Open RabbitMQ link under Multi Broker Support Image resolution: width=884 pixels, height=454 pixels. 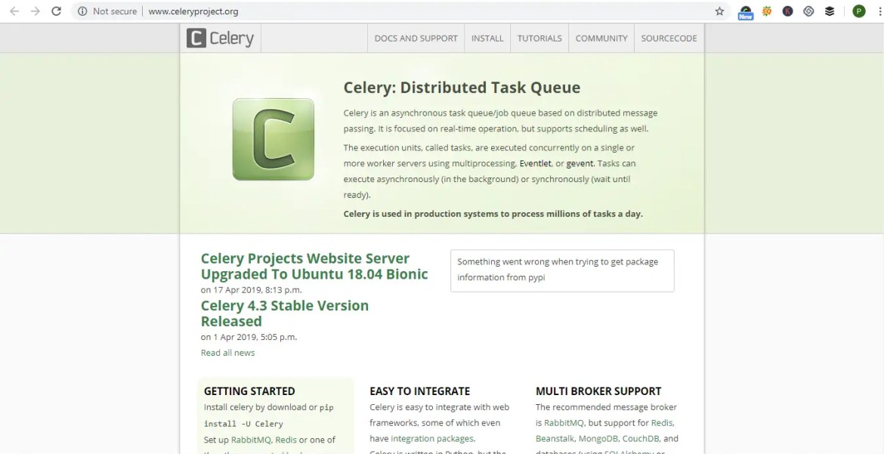point(564,423)
